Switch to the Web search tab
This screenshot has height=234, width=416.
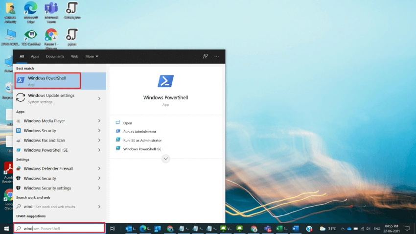coord(74,56)
